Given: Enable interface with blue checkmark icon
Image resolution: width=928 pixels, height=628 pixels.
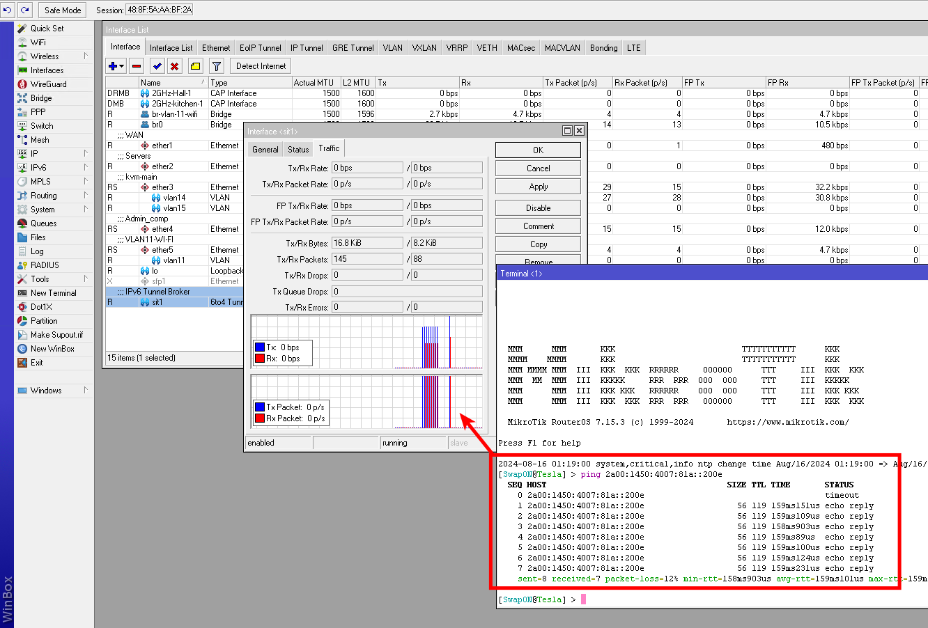Looking at the screenshot, I should pos(157,66).
